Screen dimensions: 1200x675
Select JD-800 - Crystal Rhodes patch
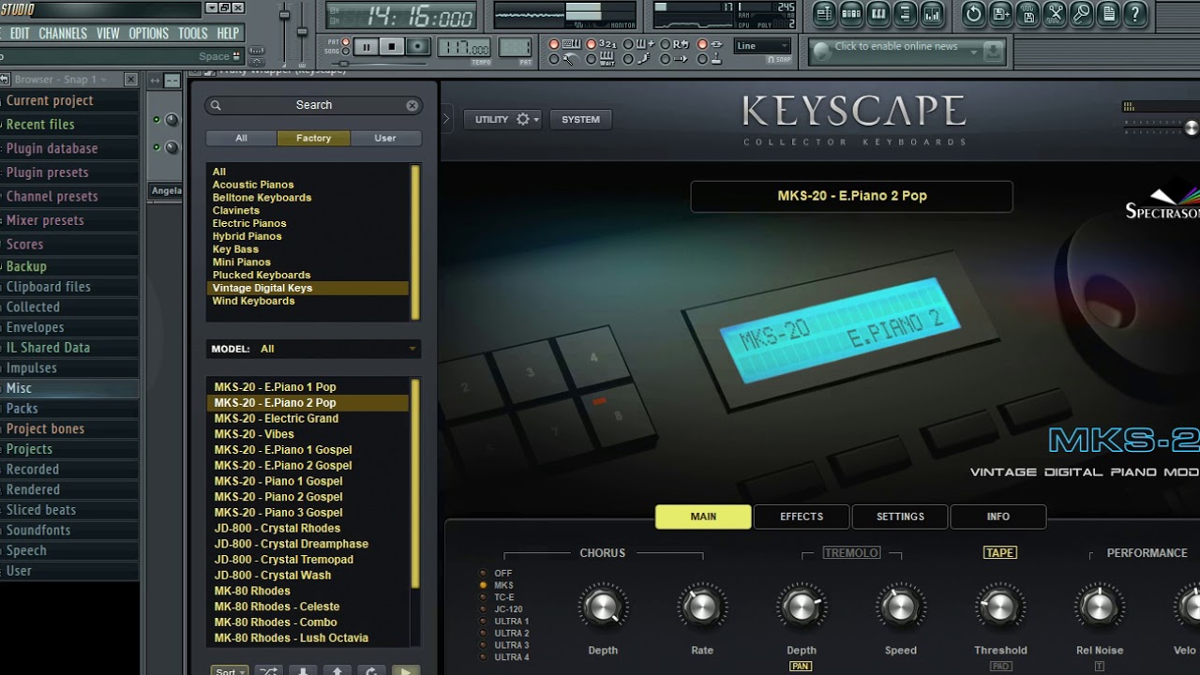(x=277, y=528)
